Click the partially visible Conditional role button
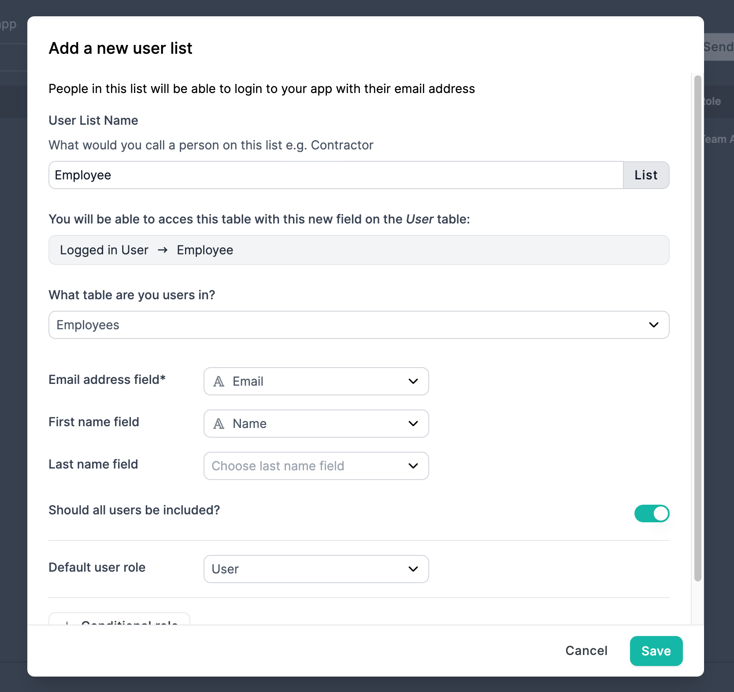The image size is (734, 692). (x=119, y=619)
